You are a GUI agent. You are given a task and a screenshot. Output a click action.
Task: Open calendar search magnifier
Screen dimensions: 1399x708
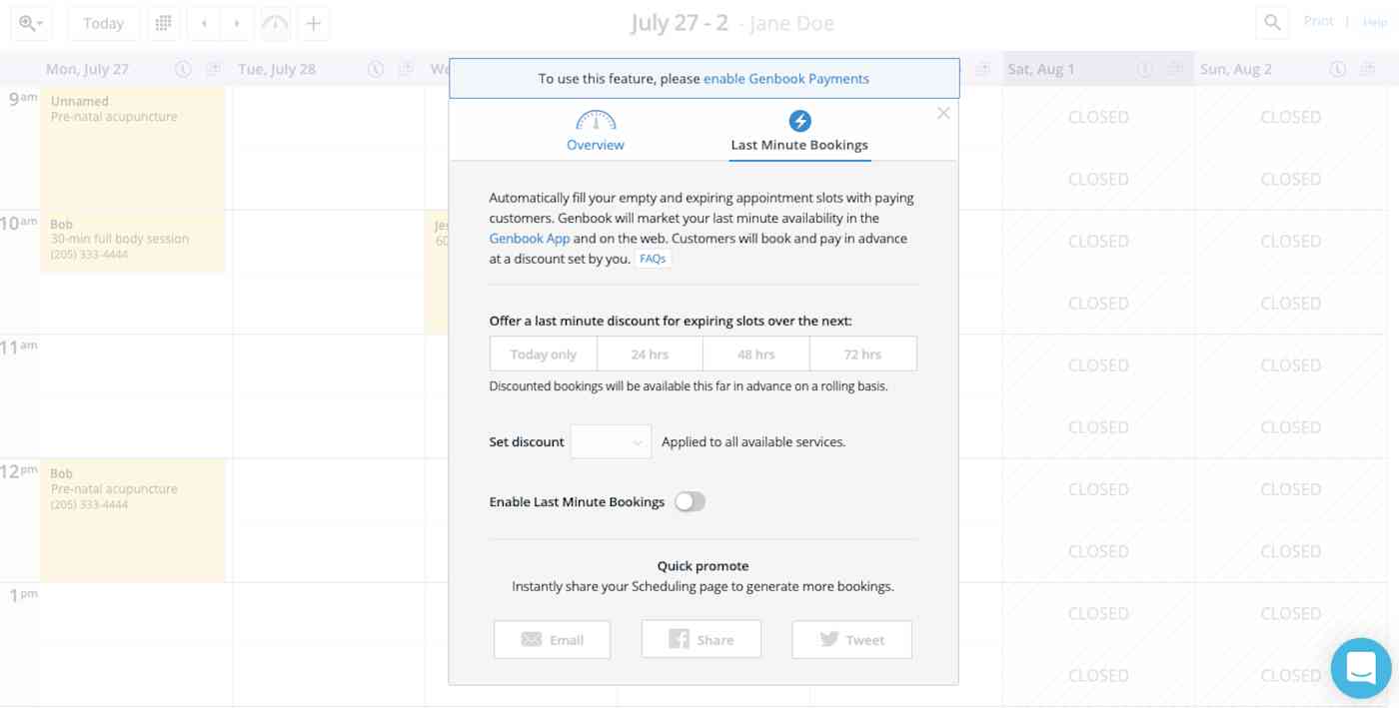click(x=1272, y=22)
